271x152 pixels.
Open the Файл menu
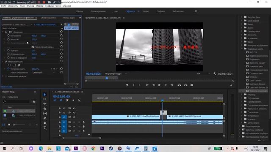click(x=3, y=6)
